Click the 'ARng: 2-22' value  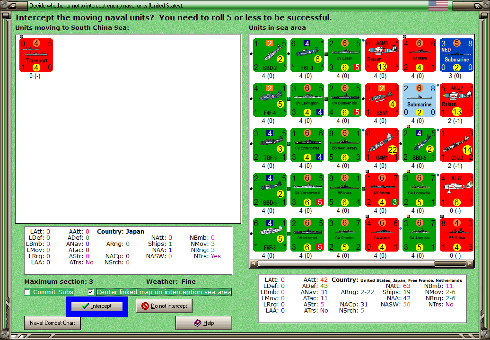pos(358,292)
